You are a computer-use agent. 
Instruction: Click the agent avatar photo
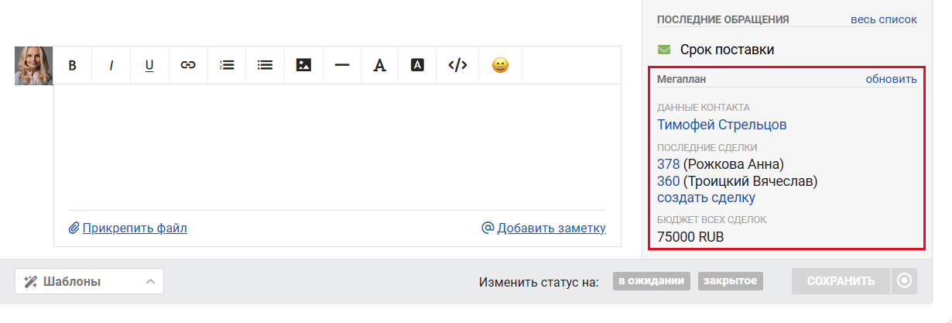(x=34, y=66)
